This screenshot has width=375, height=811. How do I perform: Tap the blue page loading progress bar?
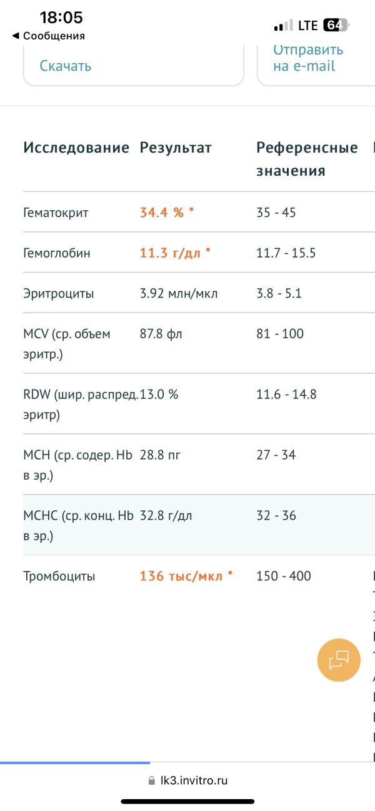tap(75, 763)
